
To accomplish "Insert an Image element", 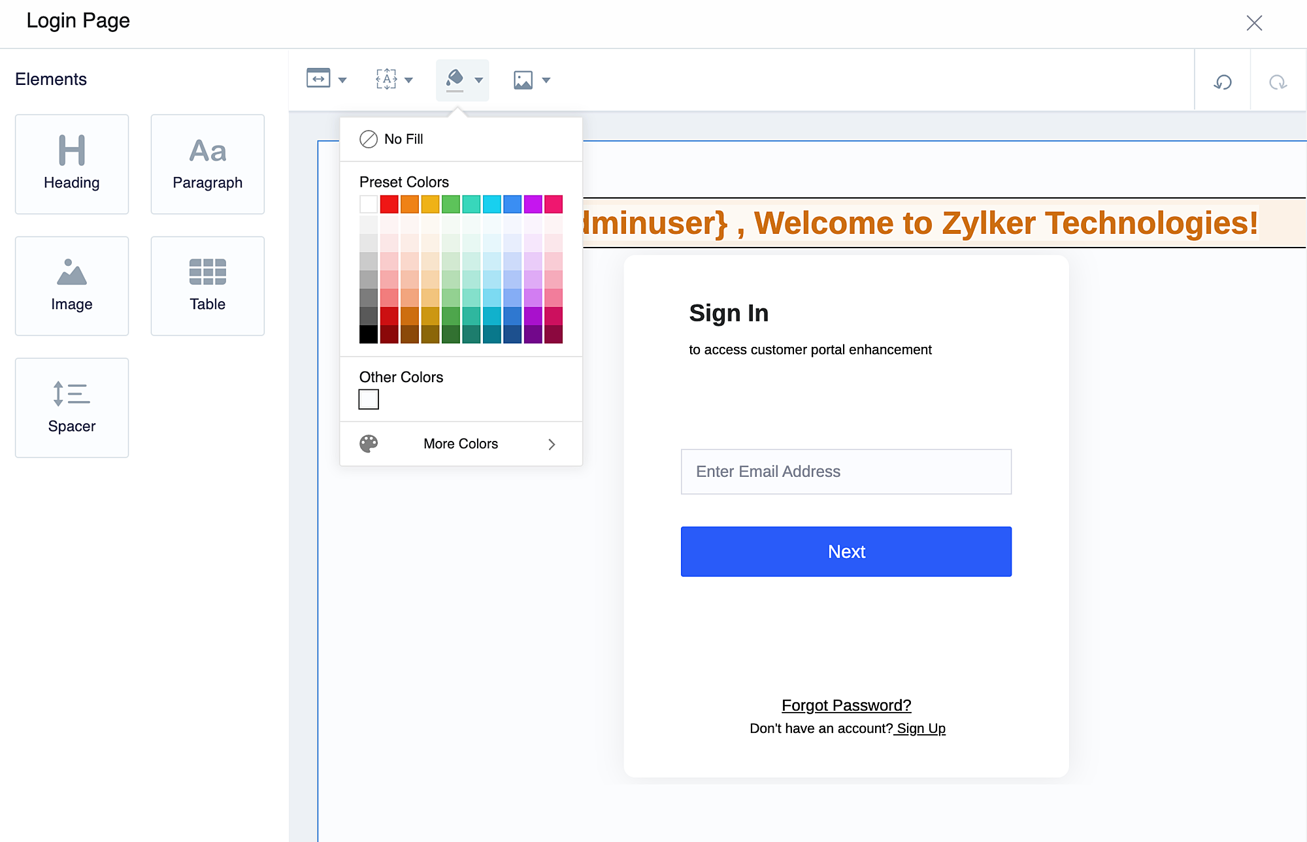I will pyautogui.click(x=72, y=286).
